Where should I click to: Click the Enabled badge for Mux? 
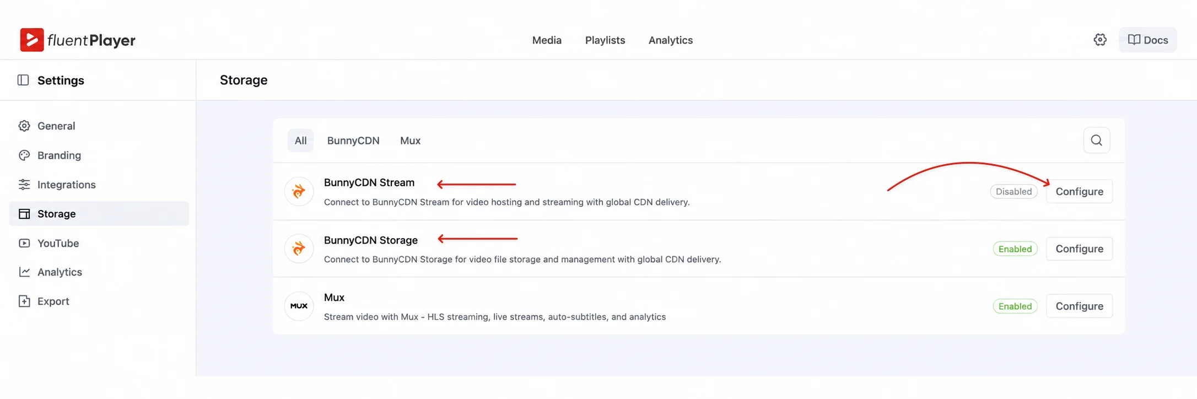[1015, 306]
